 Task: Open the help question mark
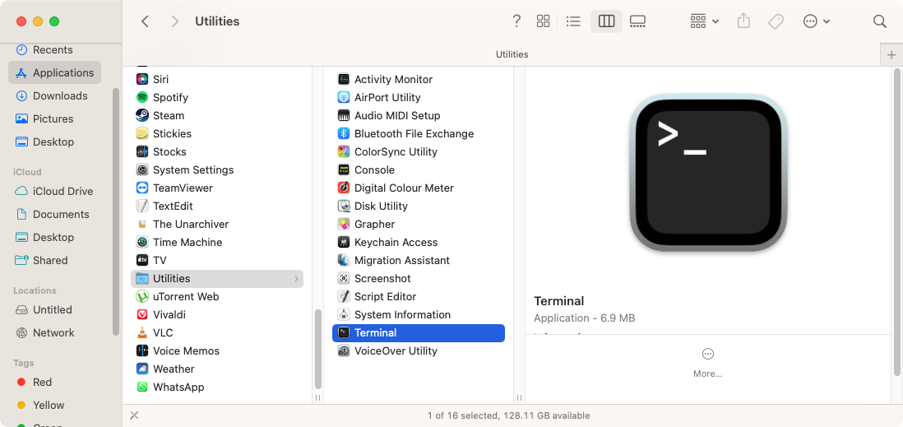516,21
